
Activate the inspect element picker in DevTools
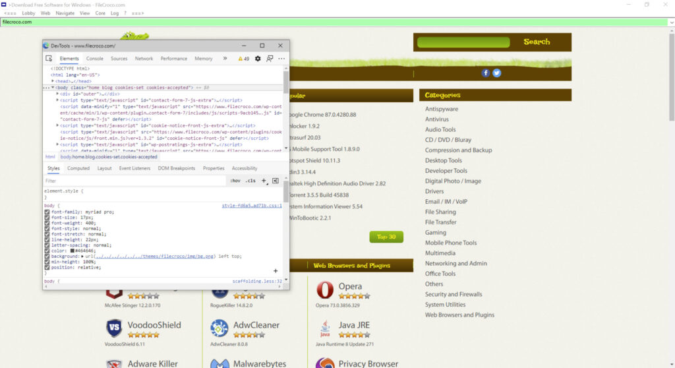coord(49,59)
